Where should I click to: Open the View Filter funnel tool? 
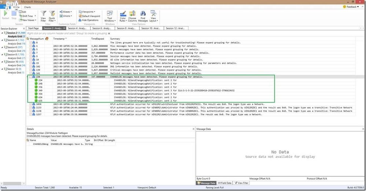43,13
